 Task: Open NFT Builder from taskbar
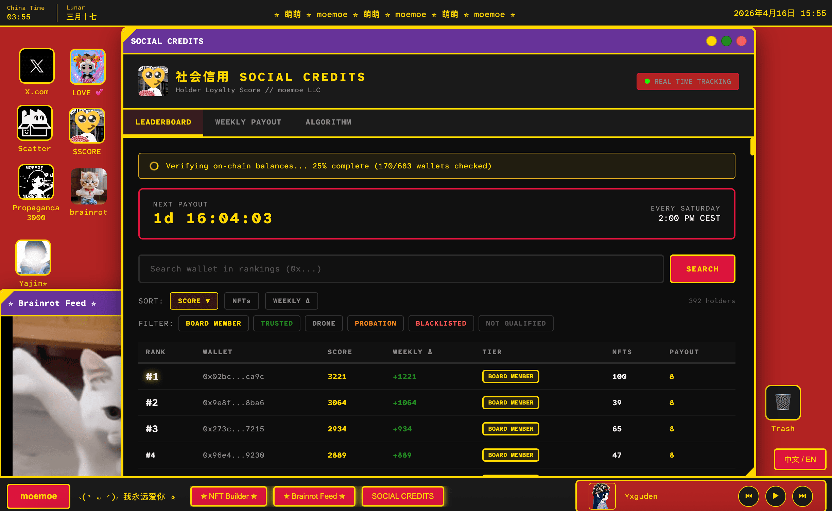[229, 496]
